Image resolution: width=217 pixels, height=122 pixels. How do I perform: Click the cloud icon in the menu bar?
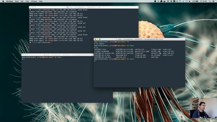coord(161,1)
